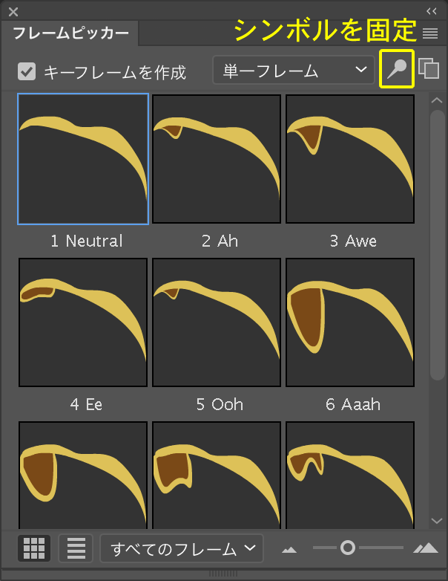This screenshot has height=581, width=448.
Task: Click scrollbar down arrow
Action: [x=437, y=521]
